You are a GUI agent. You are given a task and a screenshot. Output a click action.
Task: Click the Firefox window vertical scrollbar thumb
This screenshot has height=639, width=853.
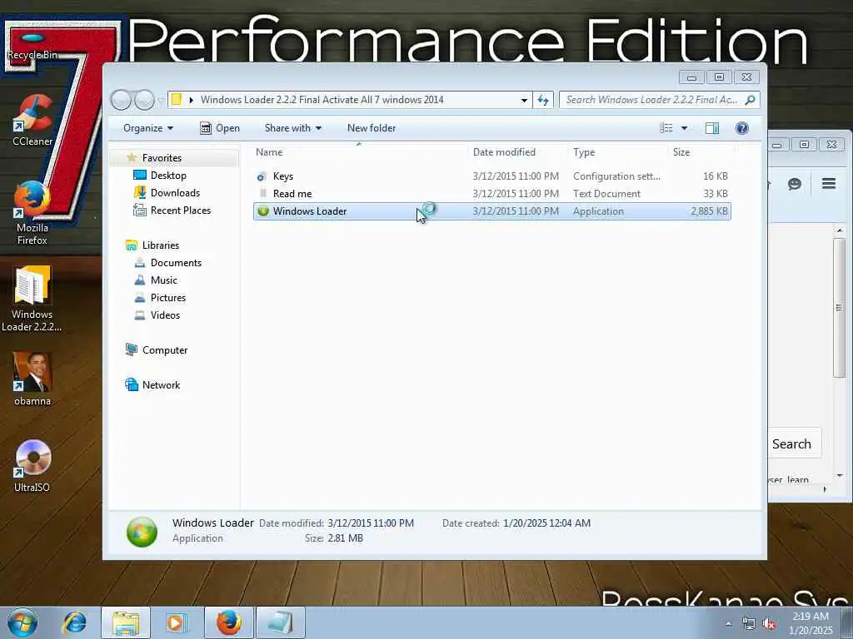(839, 308)
